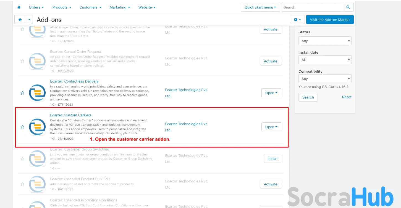Click the Contactless Delivery description text

(99, 93)
